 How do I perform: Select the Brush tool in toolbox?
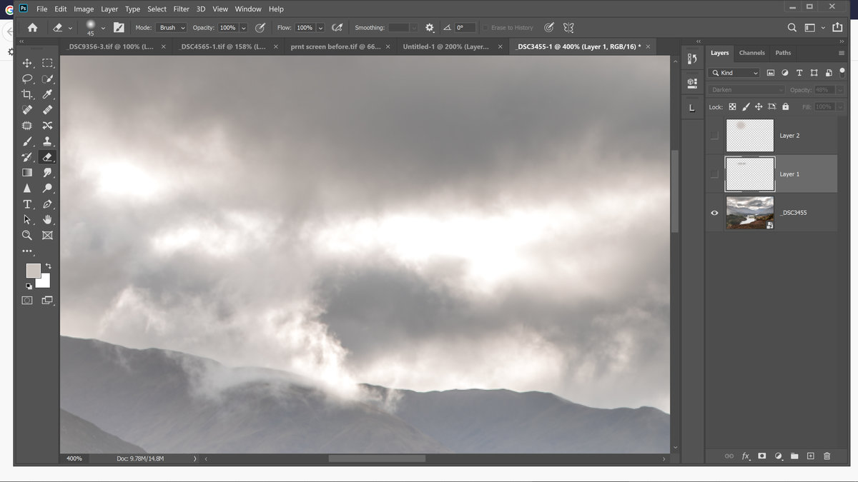point(27,141)
